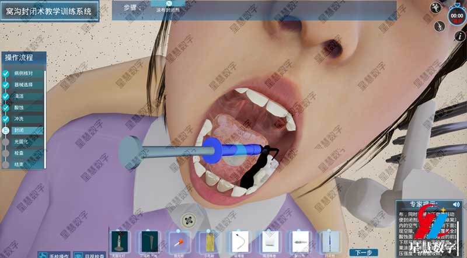
Task: Select the curing light tool thumbnail
Action: [x=120, y=242]
